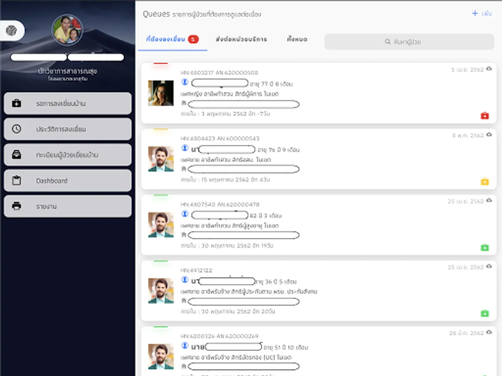Open ทะเบียนผู้ป่วยเยี่ยมบ้าน menu button
This screenshot has width=502, height=376.
tap(67, 155)
